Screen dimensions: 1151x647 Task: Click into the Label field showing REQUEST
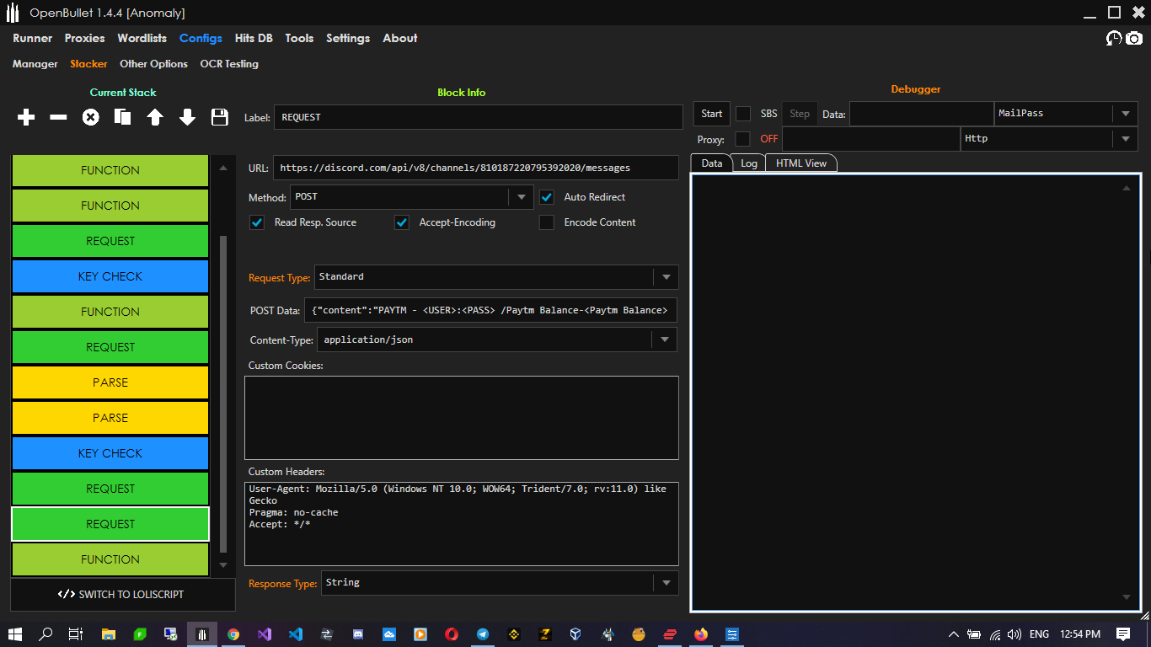pyautogui.click(x=479, y=117)
